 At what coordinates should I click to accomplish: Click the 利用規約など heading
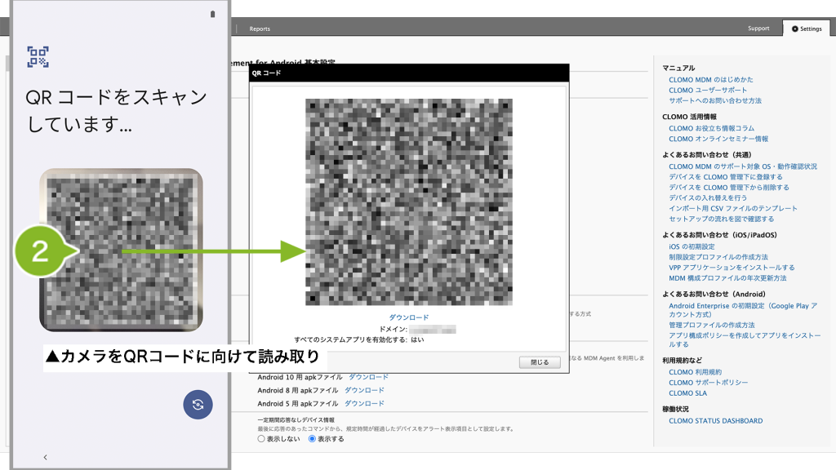(x=683, y=361)
